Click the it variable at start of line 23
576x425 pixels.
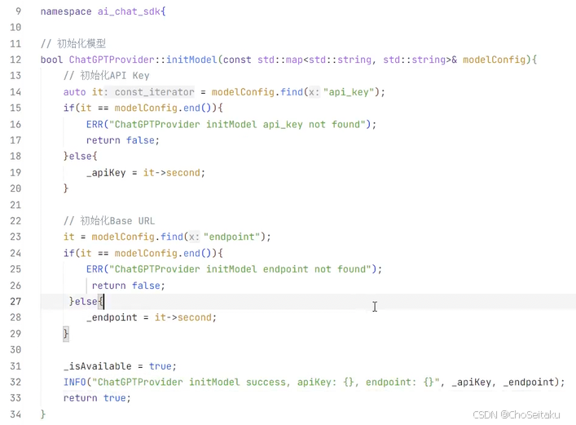pos(68,237)
